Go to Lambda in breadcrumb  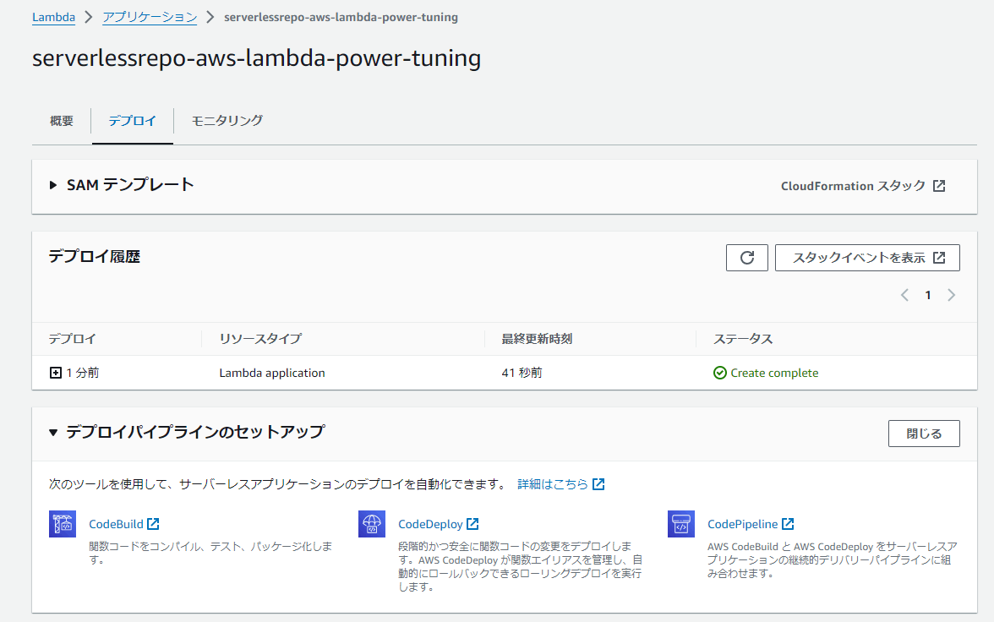pos(54,17)
